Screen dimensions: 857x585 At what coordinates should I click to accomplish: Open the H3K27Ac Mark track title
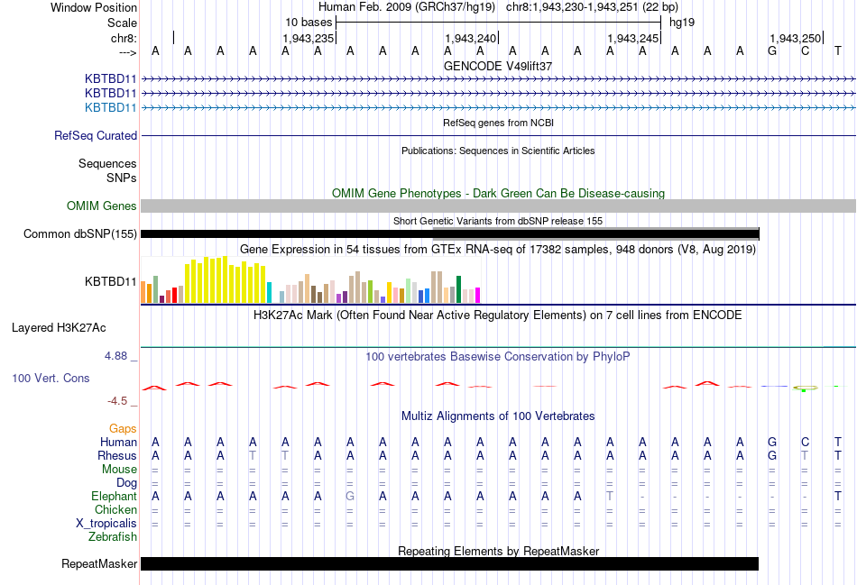(498, 315)
